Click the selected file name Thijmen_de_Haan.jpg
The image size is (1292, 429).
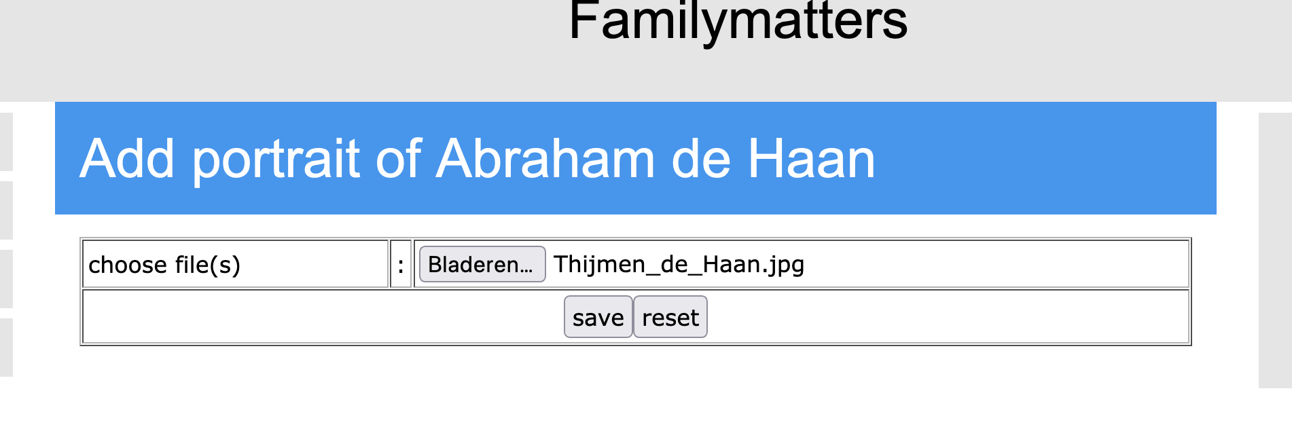(x=678, y=264)
